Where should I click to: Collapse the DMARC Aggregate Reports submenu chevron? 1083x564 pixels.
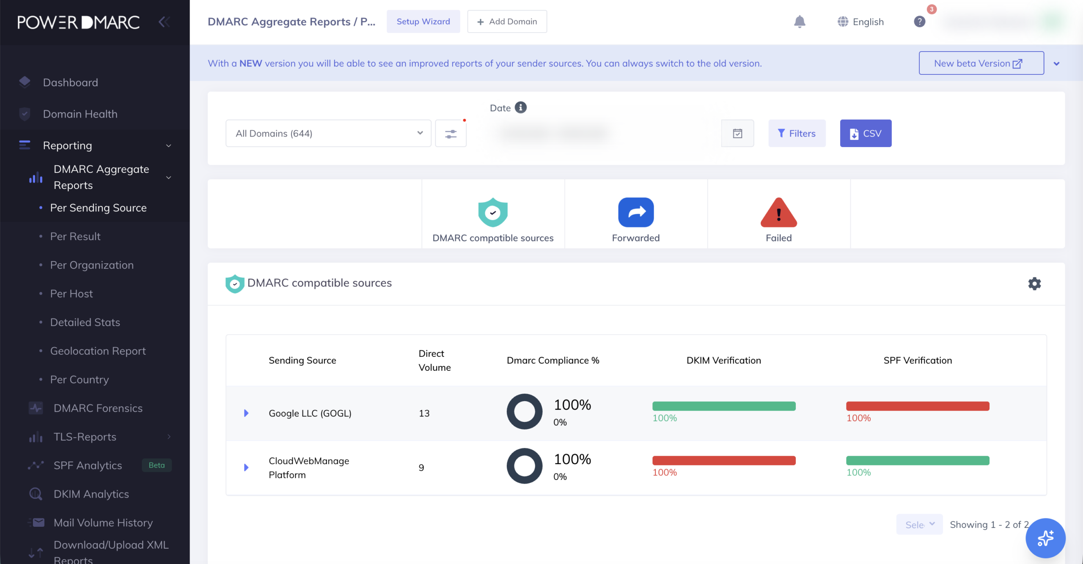tap(169, 178)
